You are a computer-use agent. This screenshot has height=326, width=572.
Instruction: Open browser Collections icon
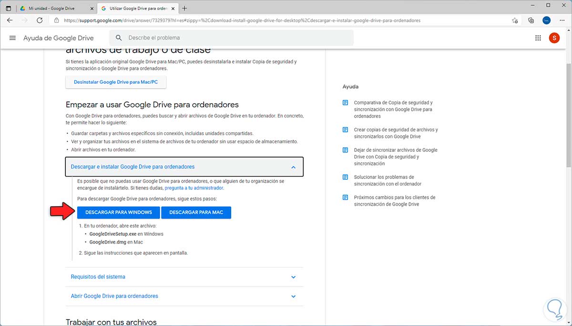(x=531, y=20)
